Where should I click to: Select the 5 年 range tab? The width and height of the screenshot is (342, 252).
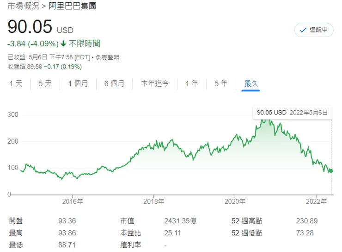221,83
